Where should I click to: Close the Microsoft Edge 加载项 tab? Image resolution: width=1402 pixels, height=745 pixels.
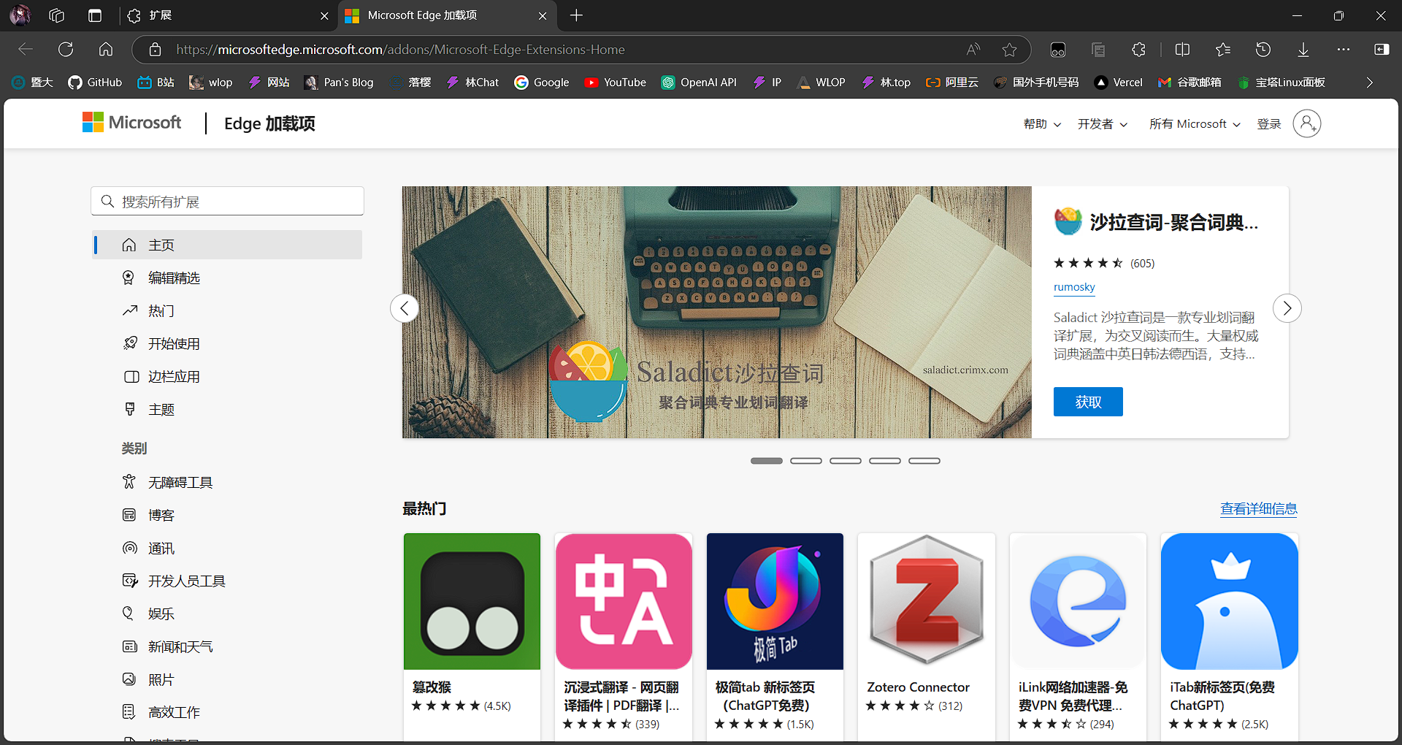[x=543, y=15]
